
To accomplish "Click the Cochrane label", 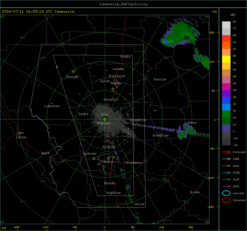I will point(90,154).
